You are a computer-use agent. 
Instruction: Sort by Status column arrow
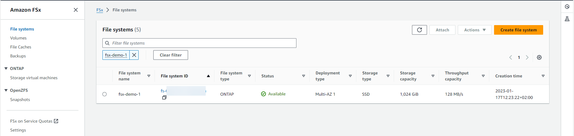[x=304, y=76]
